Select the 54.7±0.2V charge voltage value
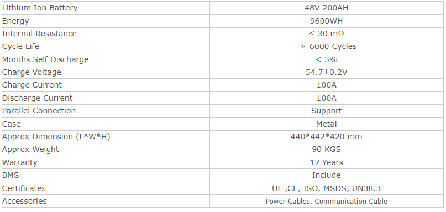Viewport: 446px width, 212px height. click(x=326, y=72)
